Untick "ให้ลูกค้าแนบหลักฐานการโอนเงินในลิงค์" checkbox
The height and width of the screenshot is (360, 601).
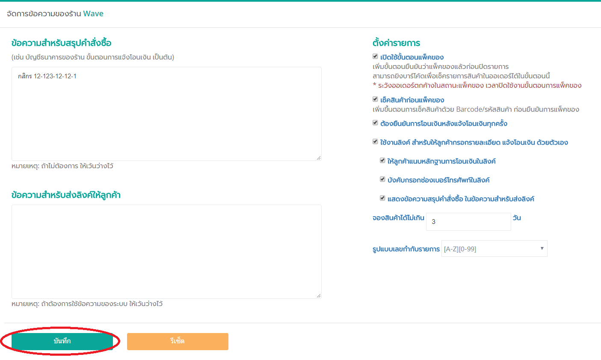[382, 161]
